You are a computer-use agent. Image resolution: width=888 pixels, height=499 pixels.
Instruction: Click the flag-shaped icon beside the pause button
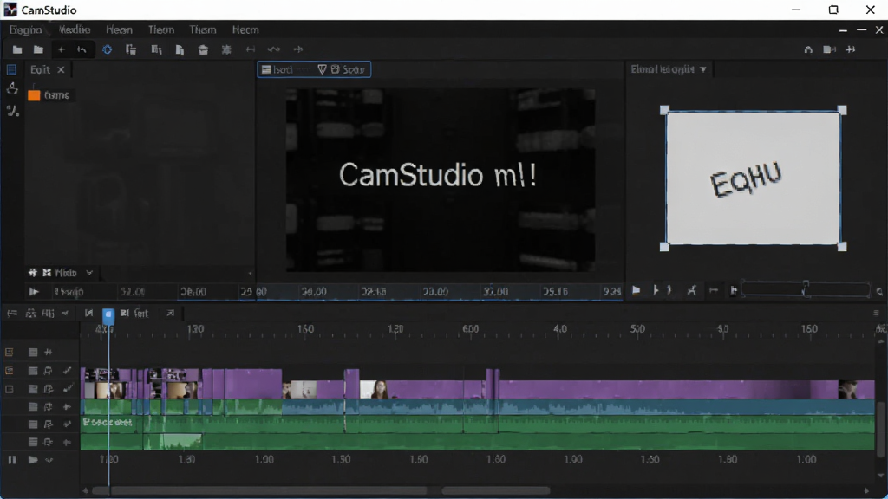(33, 460)
